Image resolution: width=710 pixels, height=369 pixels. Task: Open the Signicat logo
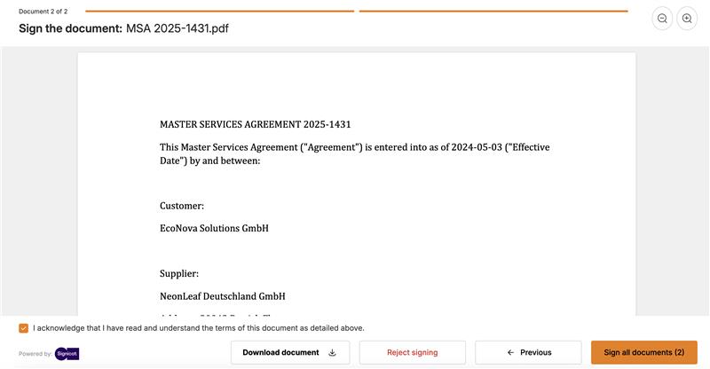click(67, 353)
